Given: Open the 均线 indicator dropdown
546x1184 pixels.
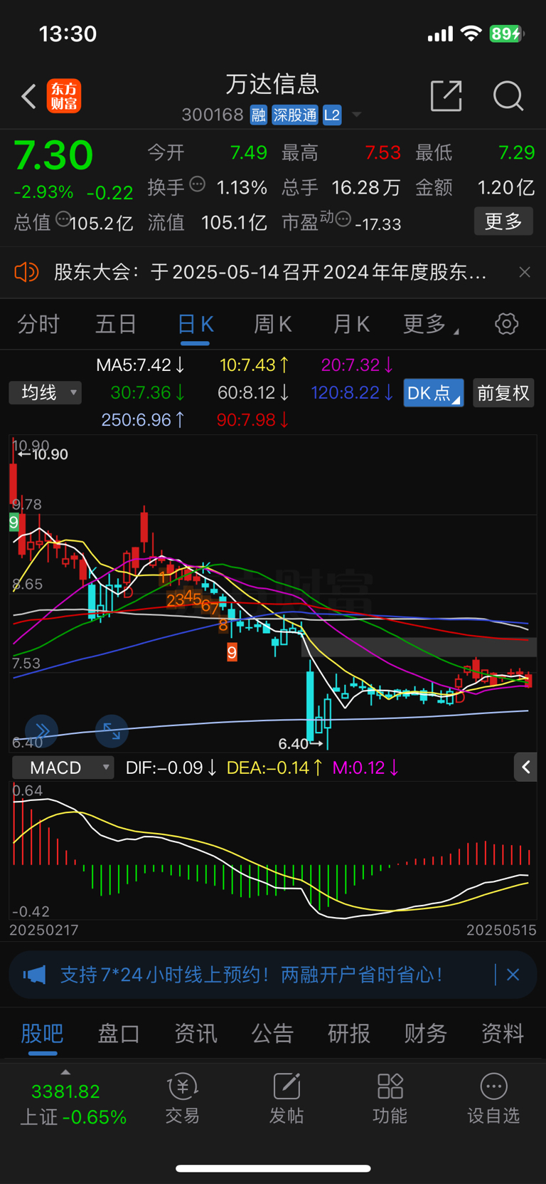Looking at the screenshot, I should point(45,392).
